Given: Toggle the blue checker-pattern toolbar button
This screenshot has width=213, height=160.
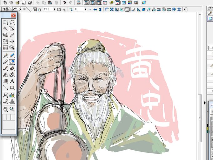Looking at the screenshot, I should [112, 9].
